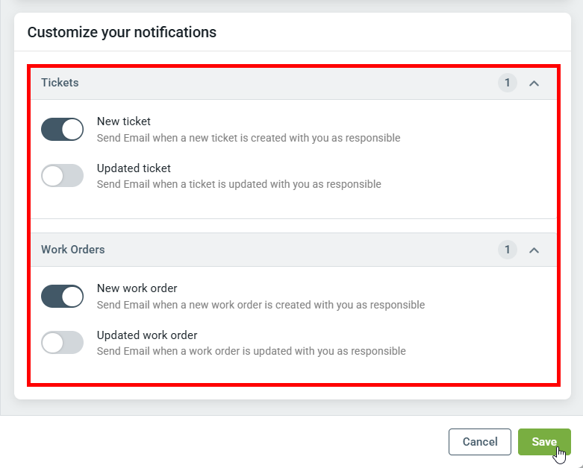Click the Updated ticket email description text

239,184
